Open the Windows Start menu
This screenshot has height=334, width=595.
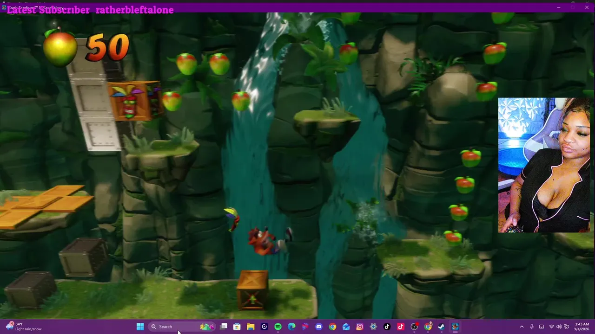coord(140,327)
